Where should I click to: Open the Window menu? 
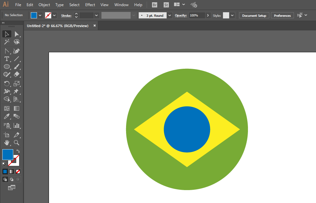(x=122, y=5)
